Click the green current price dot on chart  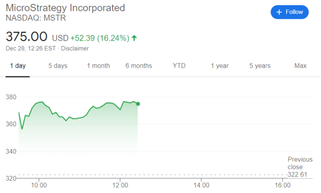click(x=138, y=104)
